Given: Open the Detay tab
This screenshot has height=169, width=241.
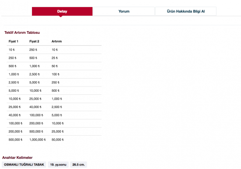Looking at the screenshot, I should click(62, 11).
